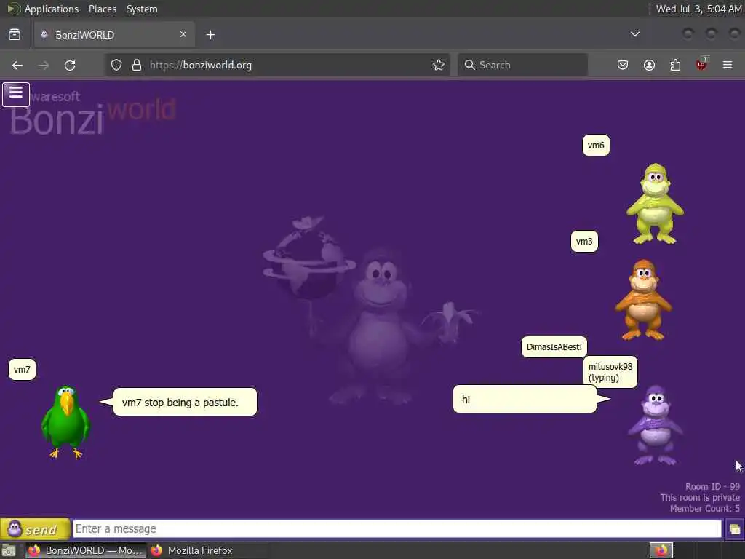
Task: Click the uBlock Origin extension icon
Action: point(701,64)
